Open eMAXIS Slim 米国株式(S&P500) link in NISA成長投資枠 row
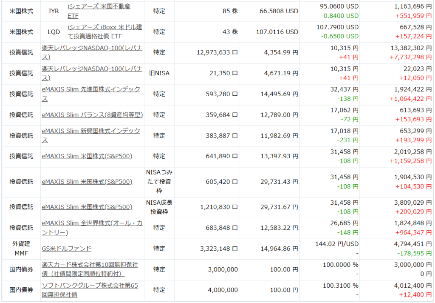This screenshot has height=303, width=435. point(87,207)
